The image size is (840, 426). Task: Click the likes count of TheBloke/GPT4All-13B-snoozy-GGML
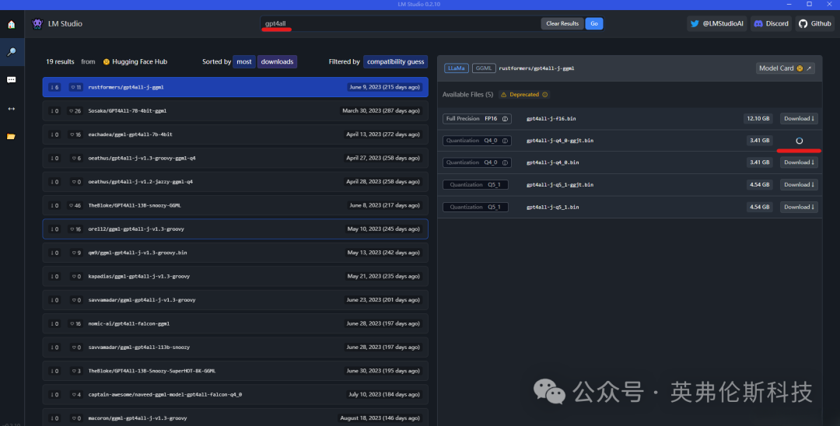(x=75, y=205)
